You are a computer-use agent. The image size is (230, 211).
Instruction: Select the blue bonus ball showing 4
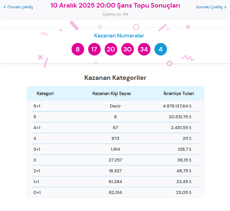(161, 49)
